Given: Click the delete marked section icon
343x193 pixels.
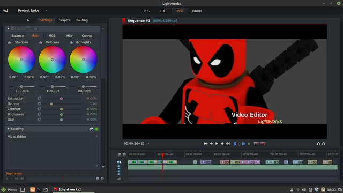Looking at the screenshot, I should tap(263, 144).
